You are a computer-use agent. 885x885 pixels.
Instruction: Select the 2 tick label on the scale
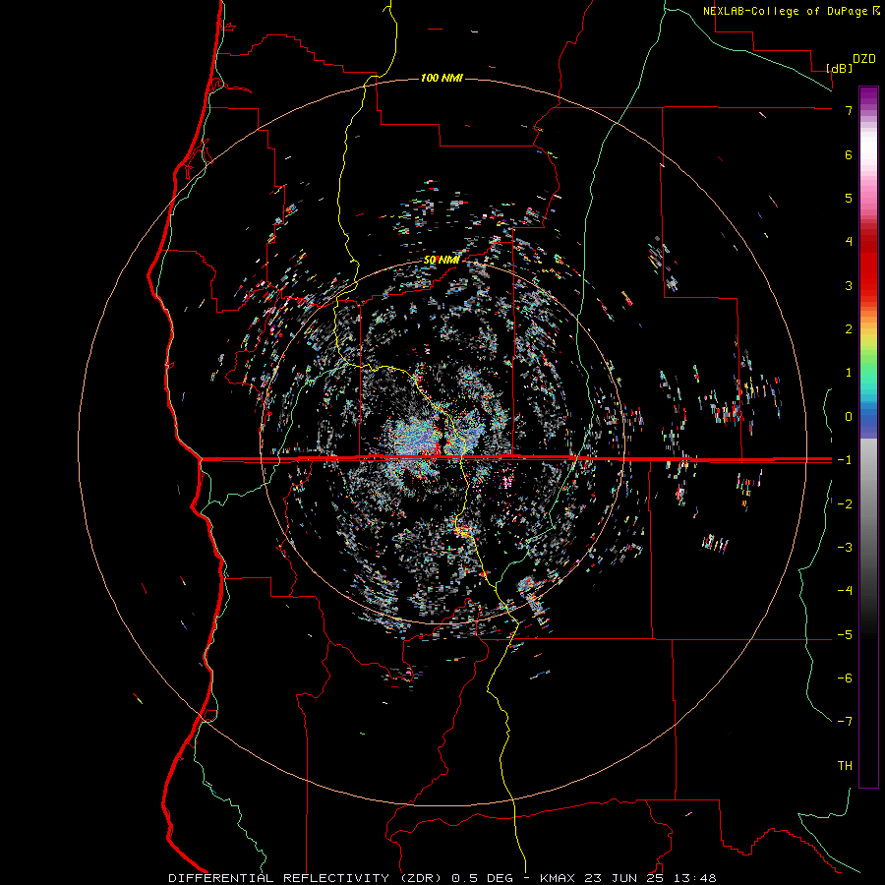(x=849, y=329)
